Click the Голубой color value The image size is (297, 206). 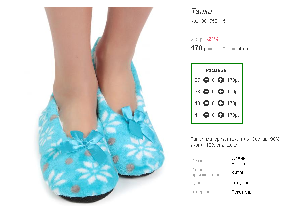click(x=241, y=183)
